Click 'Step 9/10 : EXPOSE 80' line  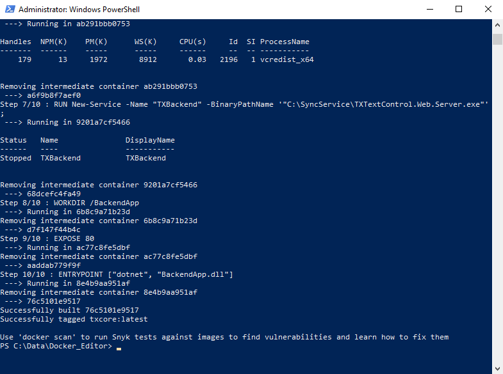47,238
